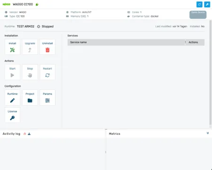Click the blue key button in header

(x=207, y=4)
